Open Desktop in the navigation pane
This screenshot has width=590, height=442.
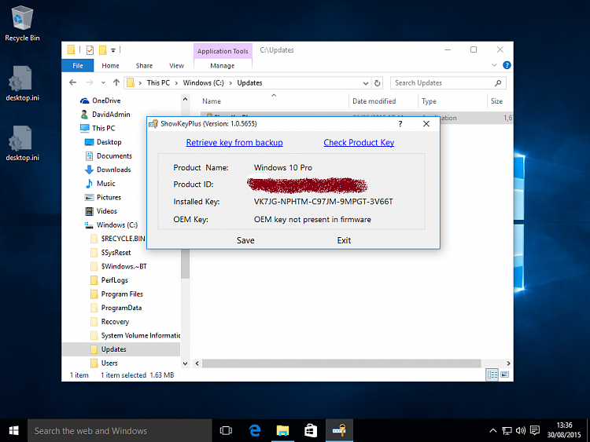[104, 142]
